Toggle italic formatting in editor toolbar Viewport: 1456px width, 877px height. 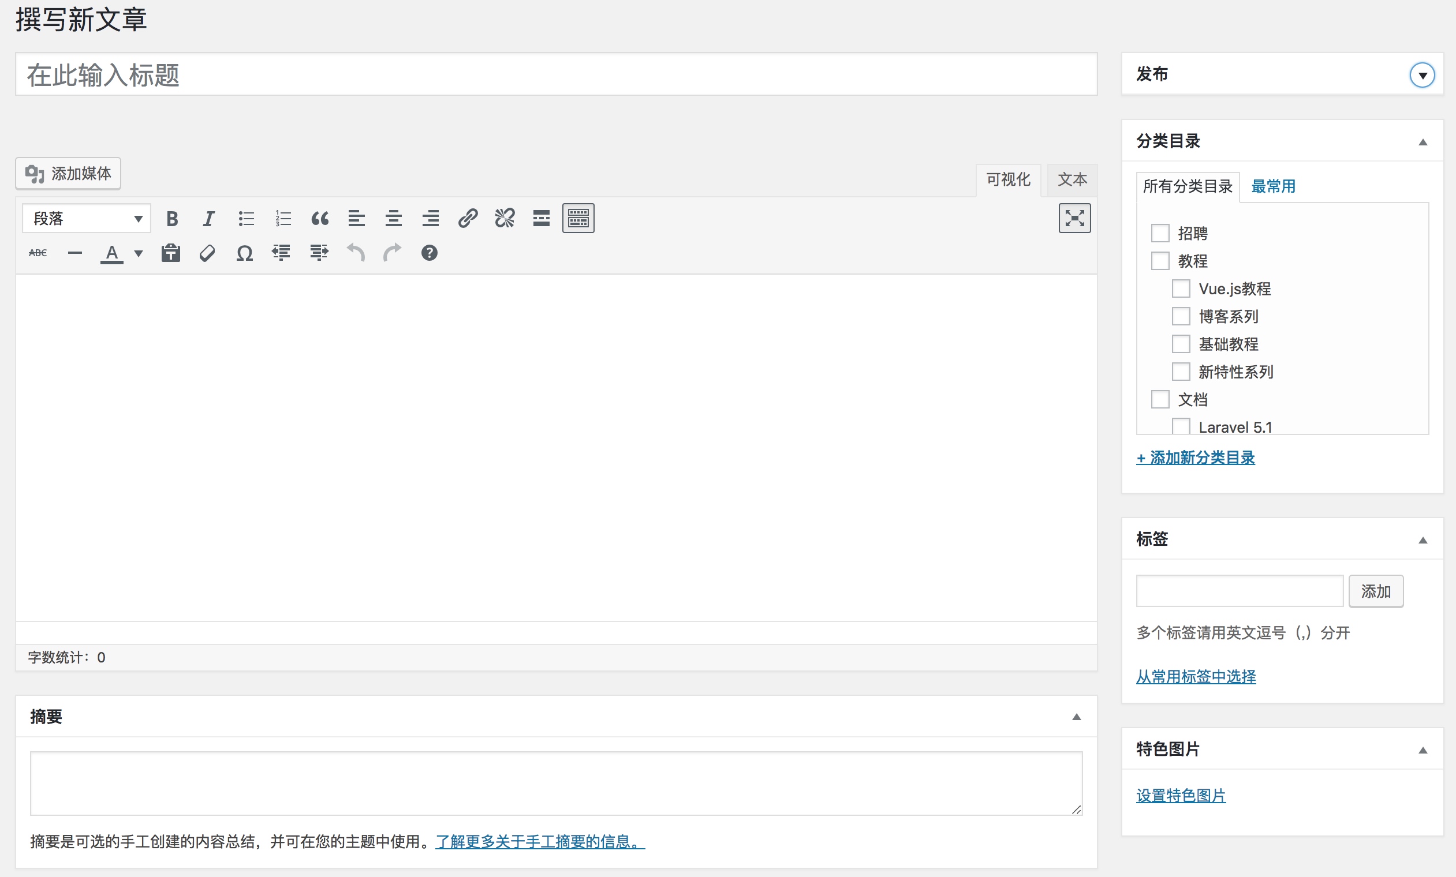(x=208, y=219)
